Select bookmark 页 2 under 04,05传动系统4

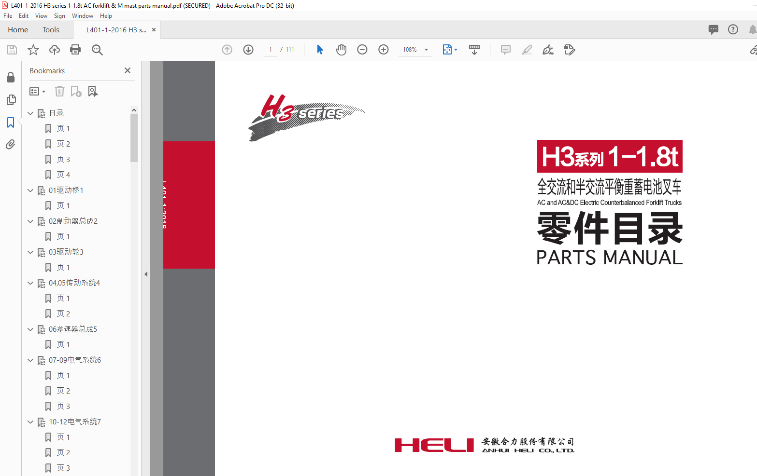click(x=63, y=313)
